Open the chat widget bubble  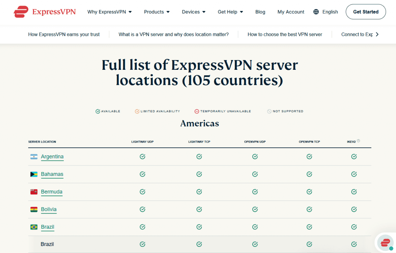[x=385, y=243]
